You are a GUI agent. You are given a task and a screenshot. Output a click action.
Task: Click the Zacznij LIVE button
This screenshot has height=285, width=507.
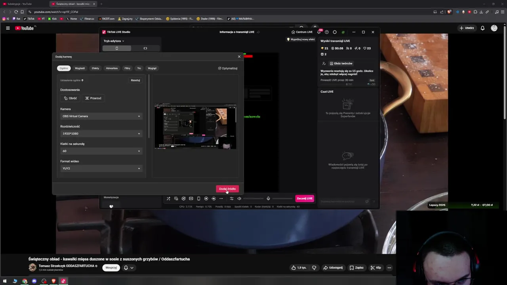pyautogui.click(x=305, y=198)
